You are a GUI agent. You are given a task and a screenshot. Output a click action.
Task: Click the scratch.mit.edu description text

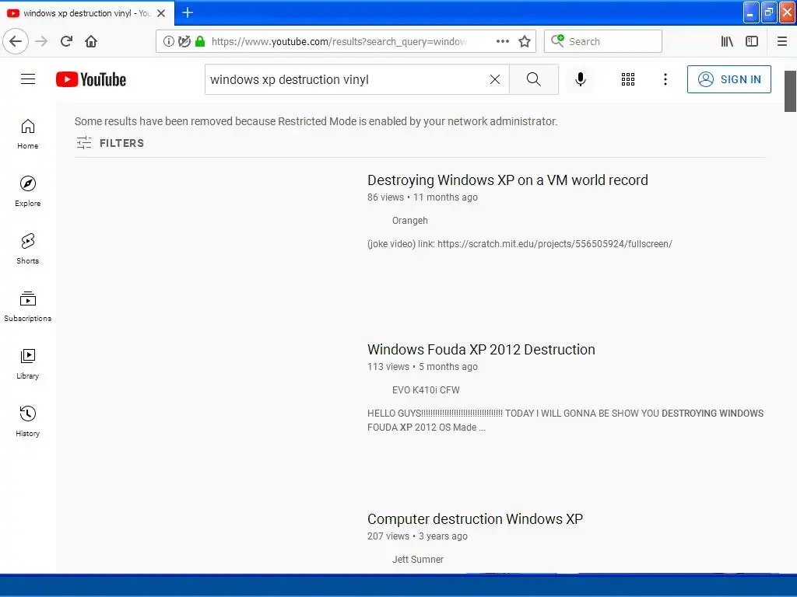point(519,244)
